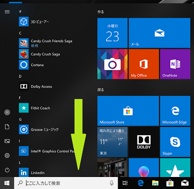Click the search box on the taskbar
Viewport: 194px width, 189px height.
click(x=66, y=183)
